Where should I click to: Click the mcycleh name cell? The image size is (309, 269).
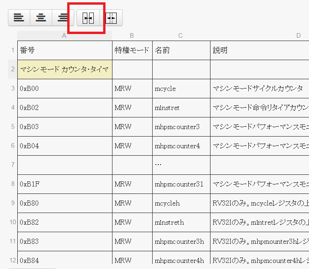tap(181, 203)
